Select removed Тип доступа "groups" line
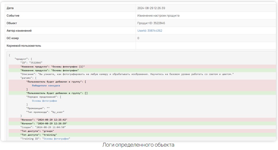The width and height of the screenshot is (278, 150). [x=37, y=131]
